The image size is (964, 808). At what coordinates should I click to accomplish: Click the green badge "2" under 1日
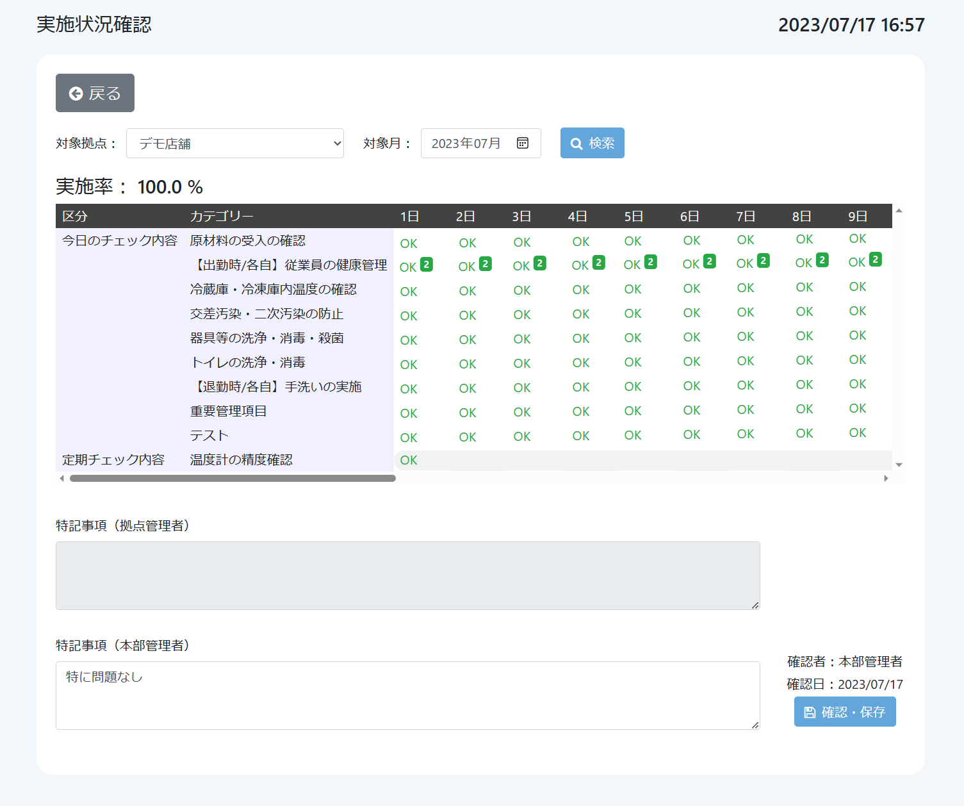click(427, 264)
